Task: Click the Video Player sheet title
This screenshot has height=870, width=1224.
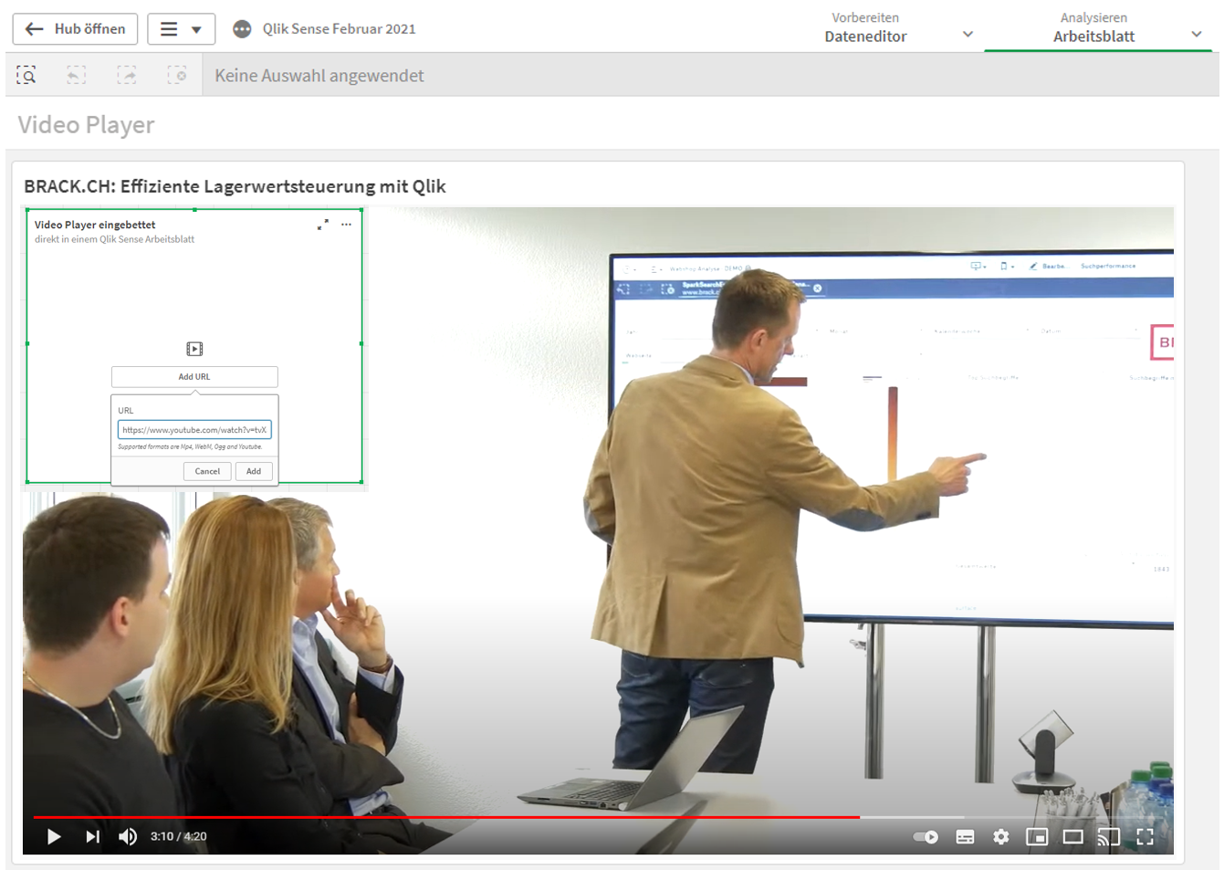Action: pyautogui.click(x=87, y=125)
